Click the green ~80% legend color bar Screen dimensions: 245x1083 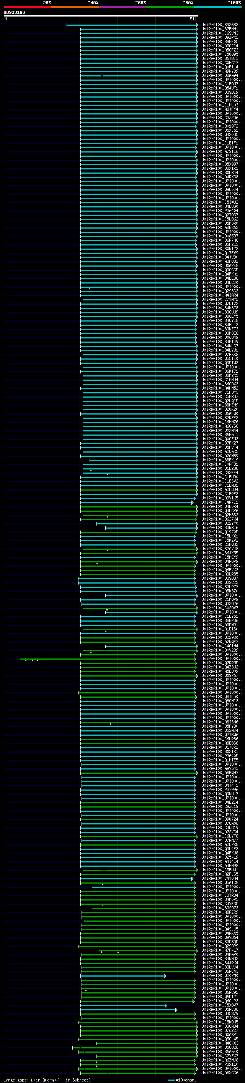[170, 7]
